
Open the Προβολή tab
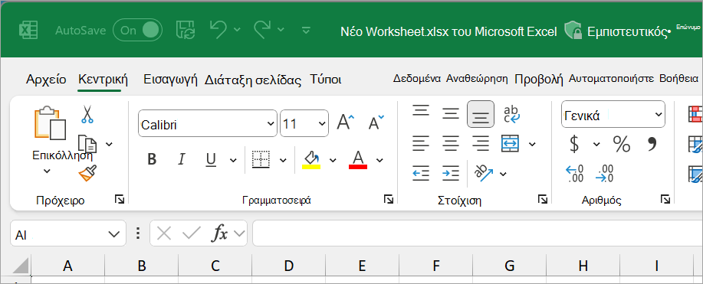538,80
